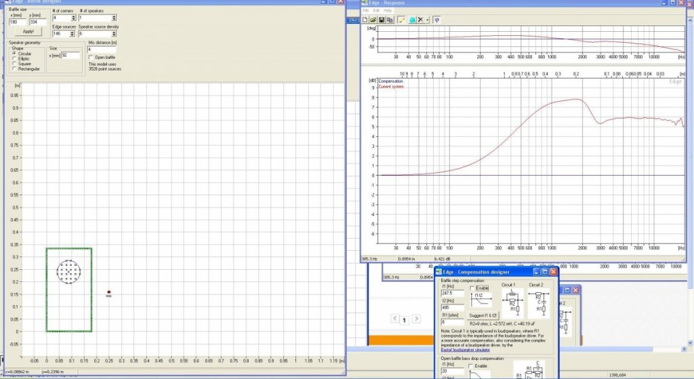The image size is (694, 379).
Task: Click the R1 [ohm] input field
Action: pos(452,322)
